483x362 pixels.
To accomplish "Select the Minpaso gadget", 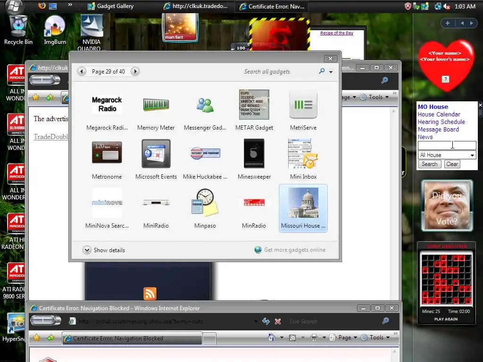I will pos(205,208).
